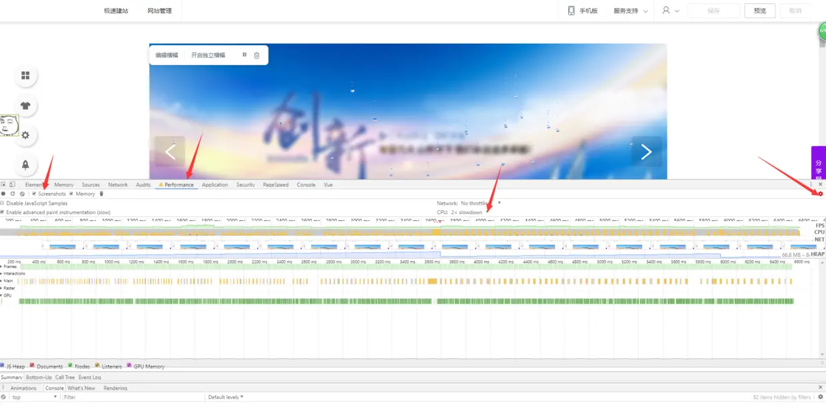This screenshot has width=826, height=405.
Task: Open CPU slowdown dropdown
Action: [469, 212]
